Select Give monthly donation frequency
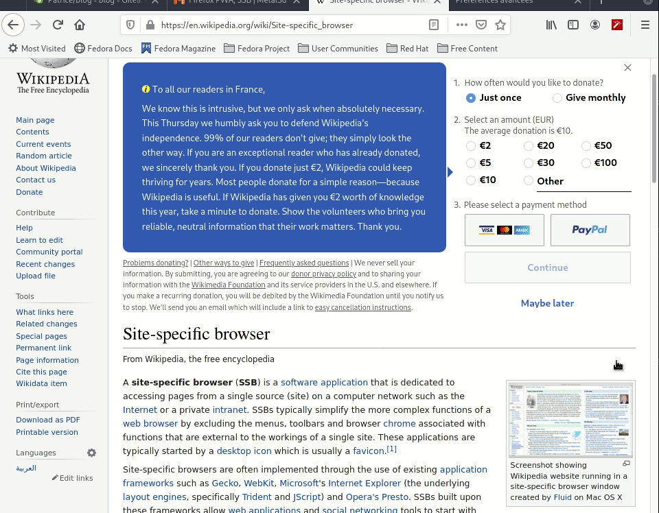 coord(557,98)
